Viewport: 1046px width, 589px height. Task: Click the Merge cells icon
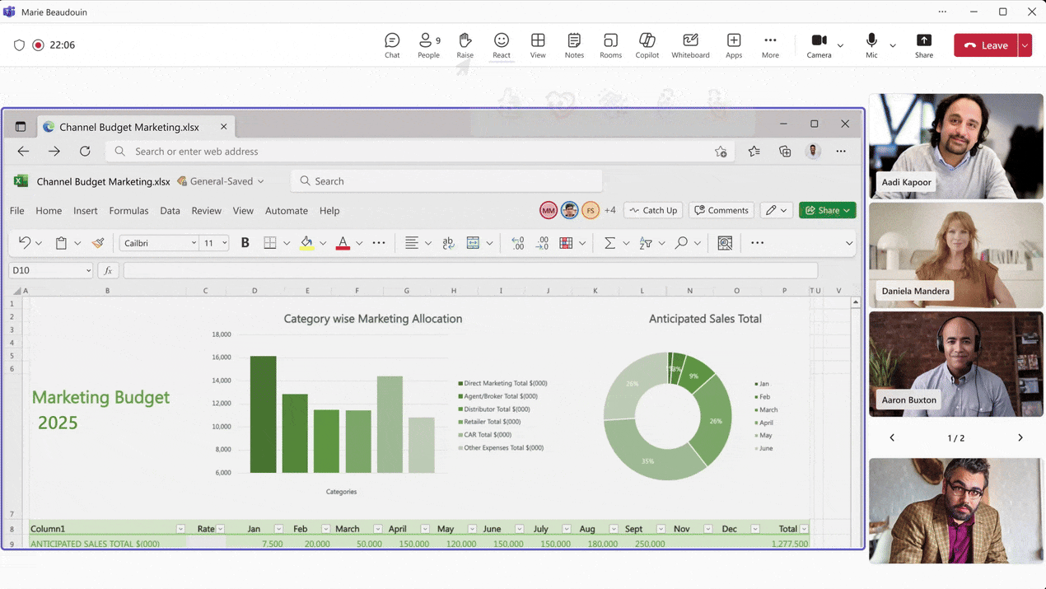pos(473,243)
